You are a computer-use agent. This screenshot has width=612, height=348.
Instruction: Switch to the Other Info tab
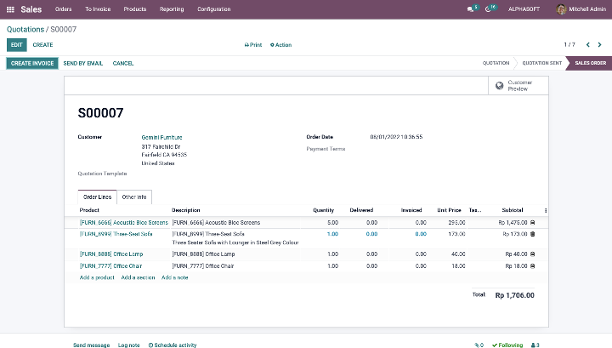click(134, 197)
